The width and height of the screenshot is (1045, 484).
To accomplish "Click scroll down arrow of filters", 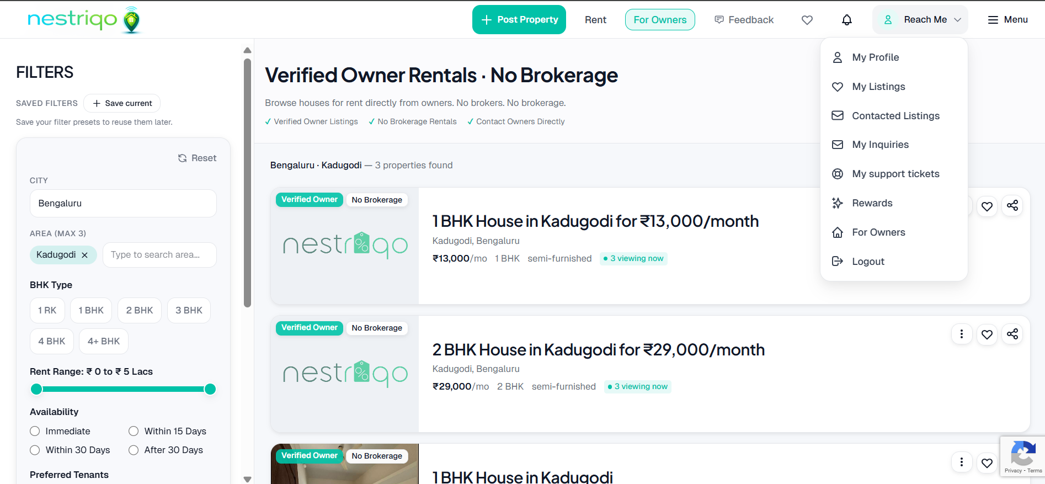I will click(248, 479).
